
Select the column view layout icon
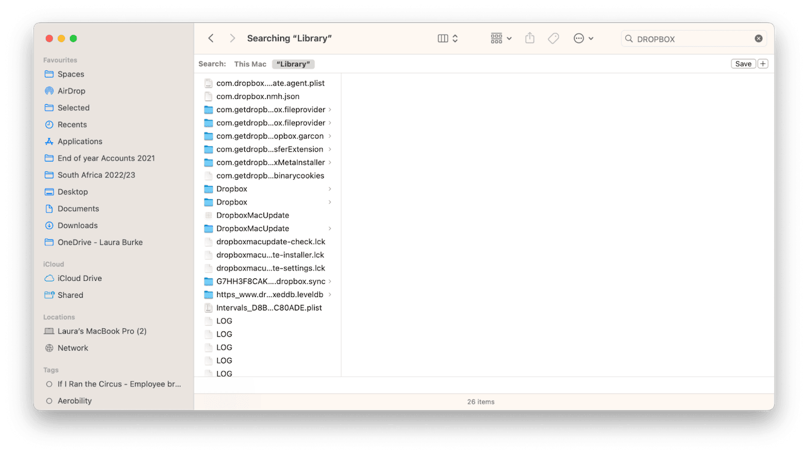pyautogui.click(x=441, y=37)
